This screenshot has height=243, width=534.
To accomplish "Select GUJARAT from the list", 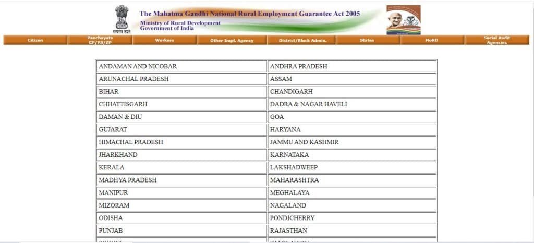I will click(x=113, y=130).
